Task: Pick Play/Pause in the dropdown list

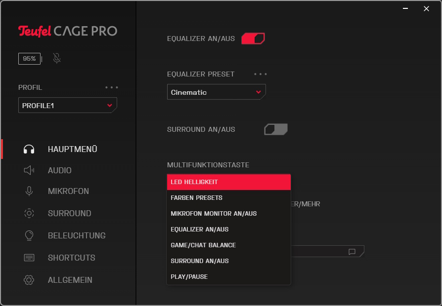Action: 189,277
